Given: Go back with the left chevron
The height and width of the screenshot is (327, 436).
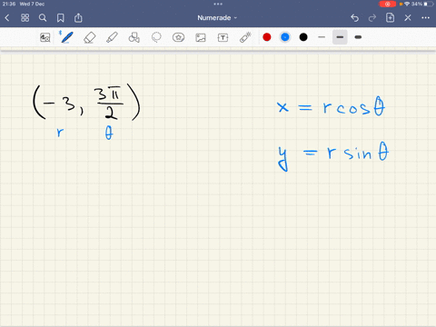Looking at the screenshot, I should (x=7, y=18).
